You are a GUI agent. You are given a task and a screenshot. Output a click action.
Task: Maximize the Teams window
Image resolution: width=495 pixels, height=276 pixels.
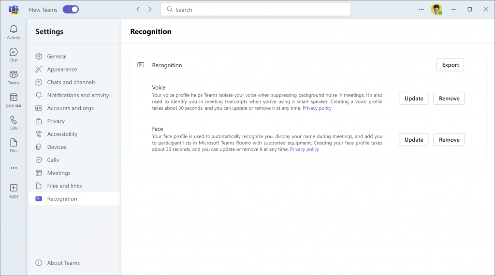(470, 10)
